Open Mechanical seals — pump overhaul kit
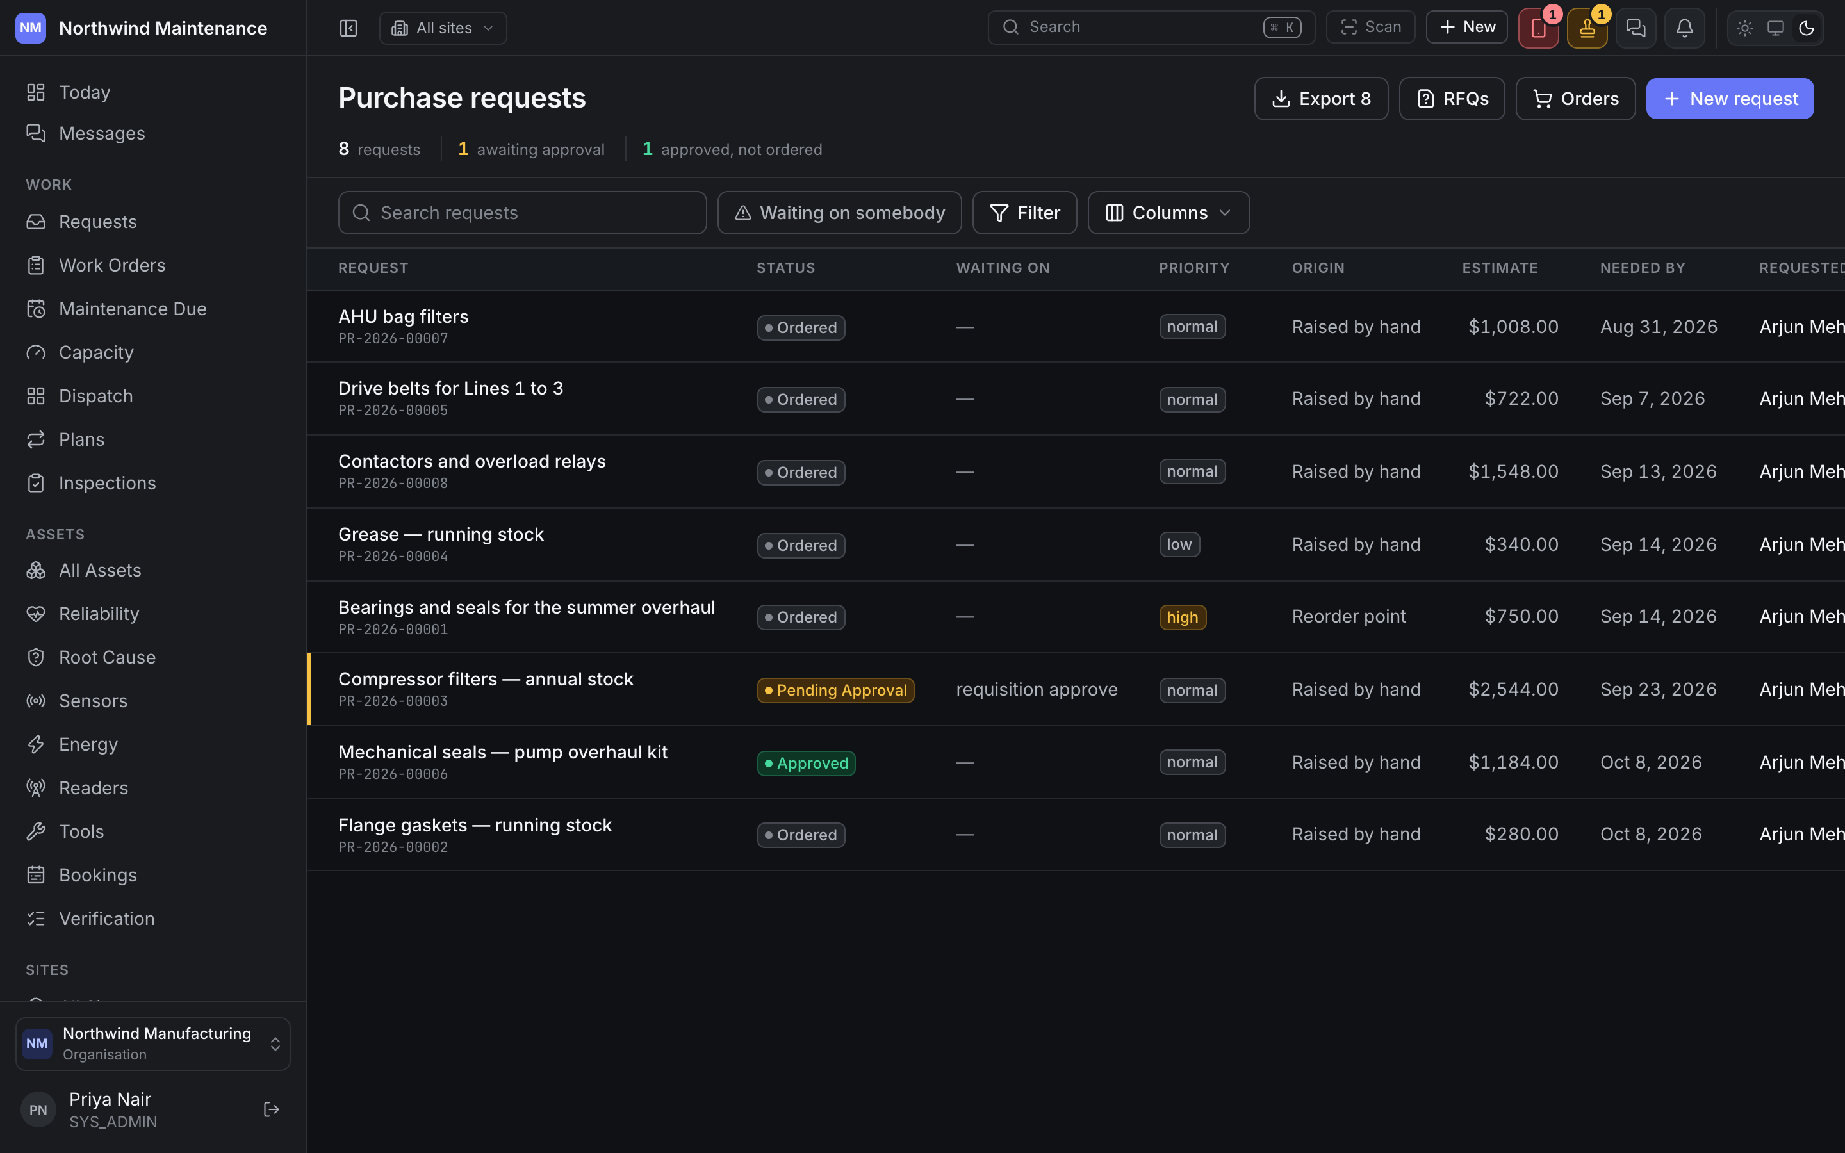Screen dimensions: 1845x1153 [x=502, y=753]
